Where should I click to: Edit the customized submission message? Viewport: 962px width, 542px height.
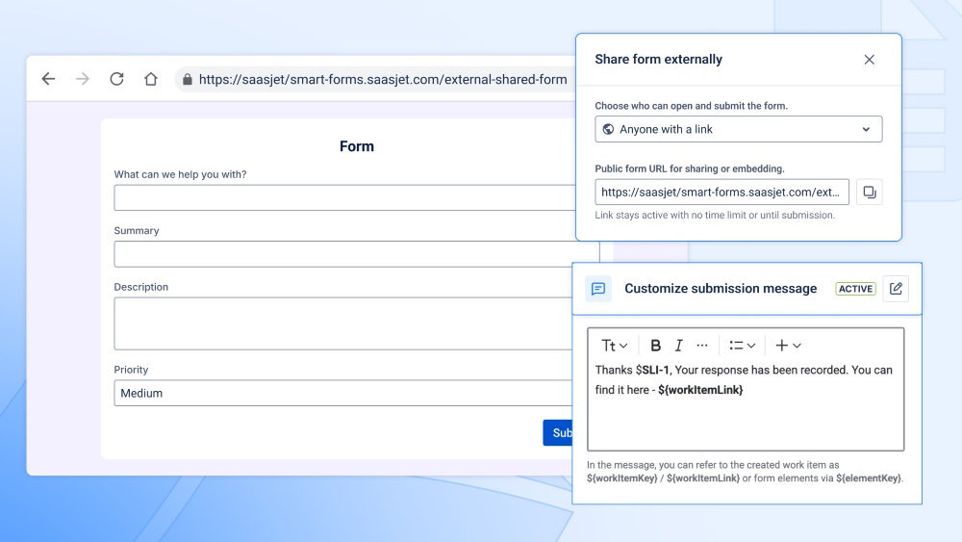pos(896,289)
